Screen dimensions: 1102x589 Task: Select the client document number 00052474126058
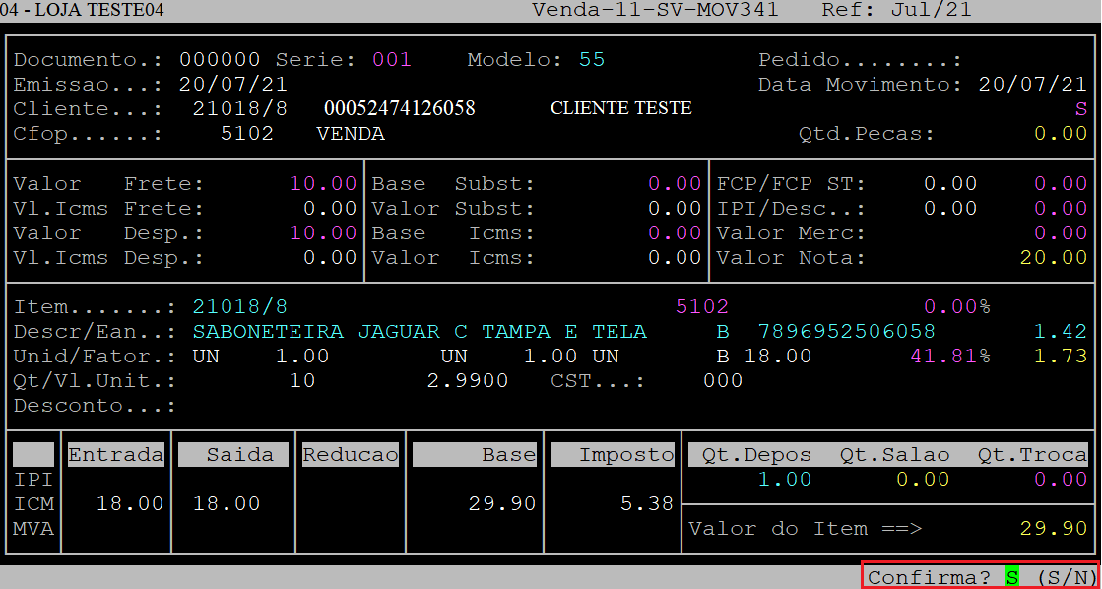tap(399, 108)
